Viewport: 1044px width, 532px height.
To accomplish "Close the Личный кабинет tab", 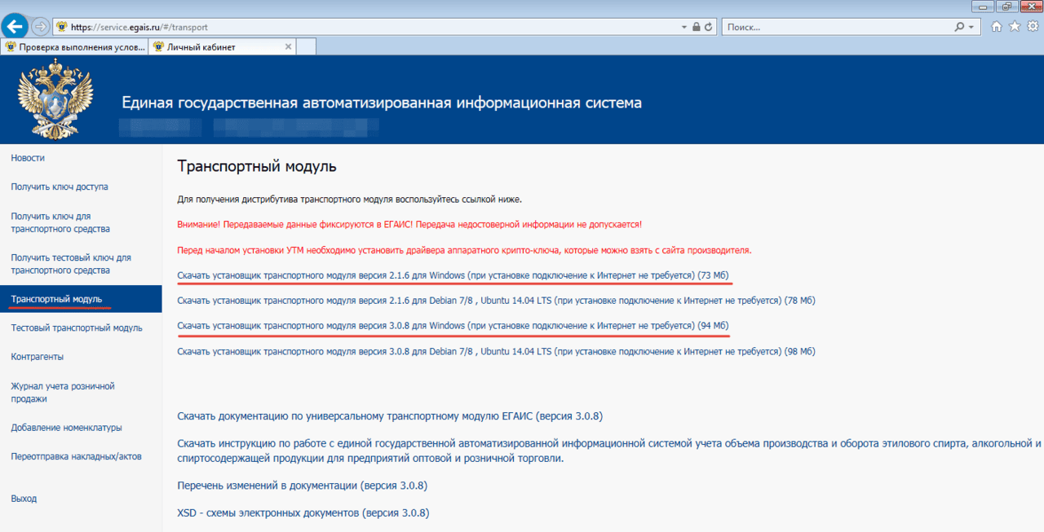I will point(288,47).
